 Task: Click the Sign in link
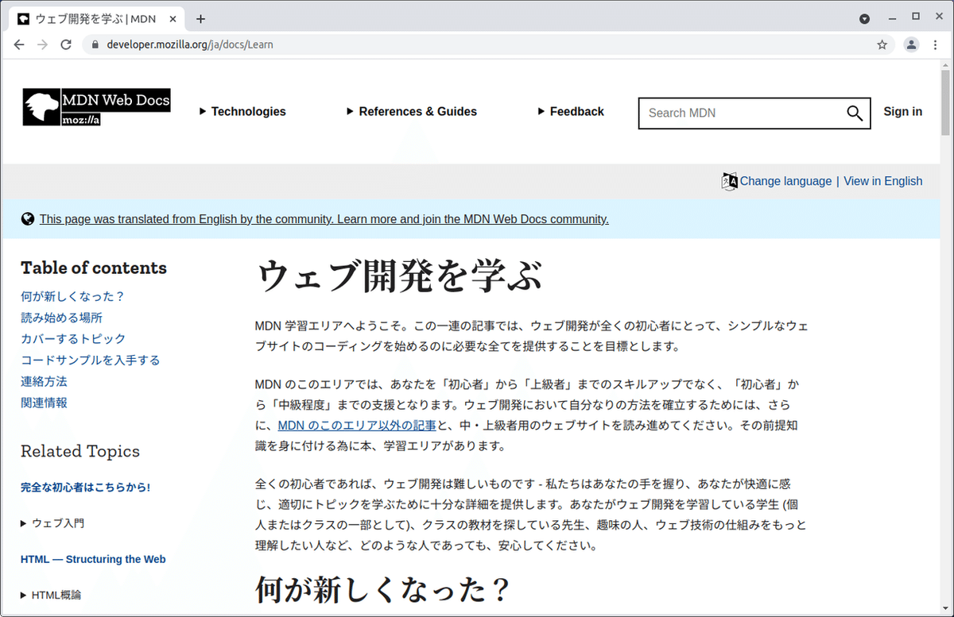[902, 112]
